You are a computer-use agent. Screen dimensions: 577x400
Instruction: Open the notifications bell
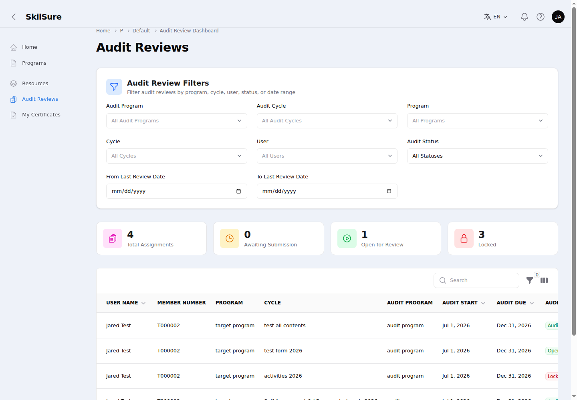tap(524, 17)
